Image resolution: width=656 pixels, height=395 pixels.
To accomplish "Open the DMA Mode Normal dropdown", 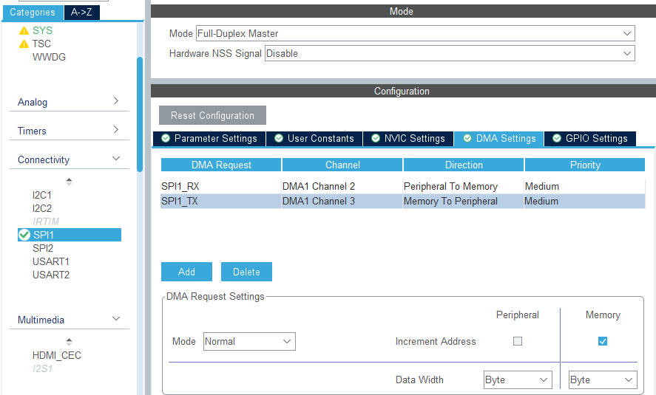I will pos(249,341).
